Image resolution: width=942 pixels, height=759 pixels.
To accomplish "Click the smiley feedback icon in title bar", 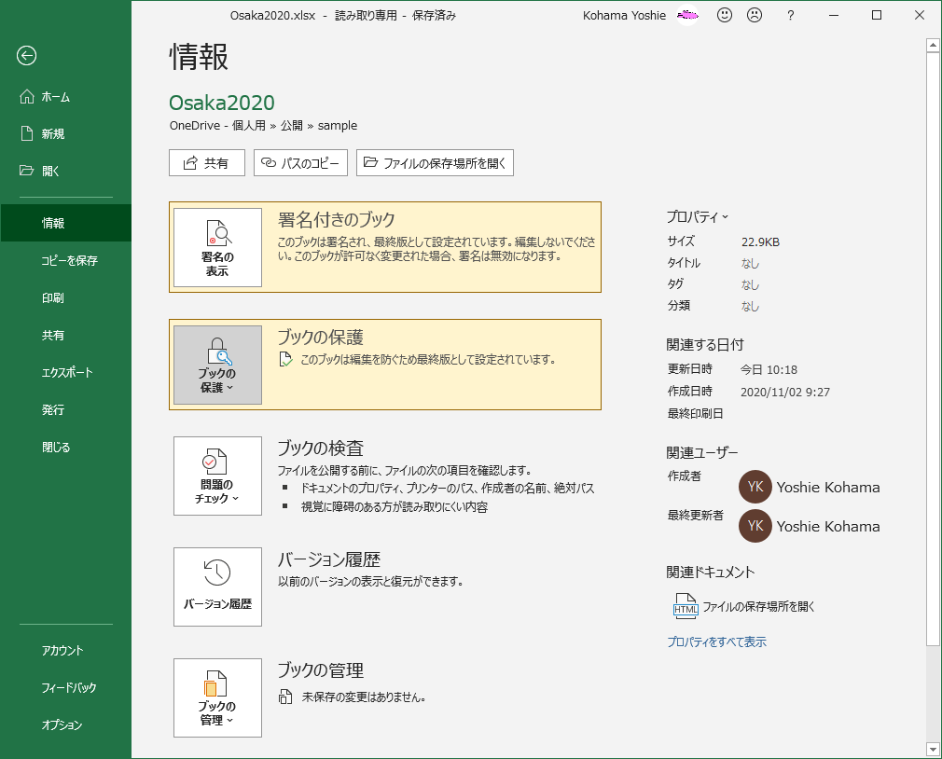I will [725, 15].
